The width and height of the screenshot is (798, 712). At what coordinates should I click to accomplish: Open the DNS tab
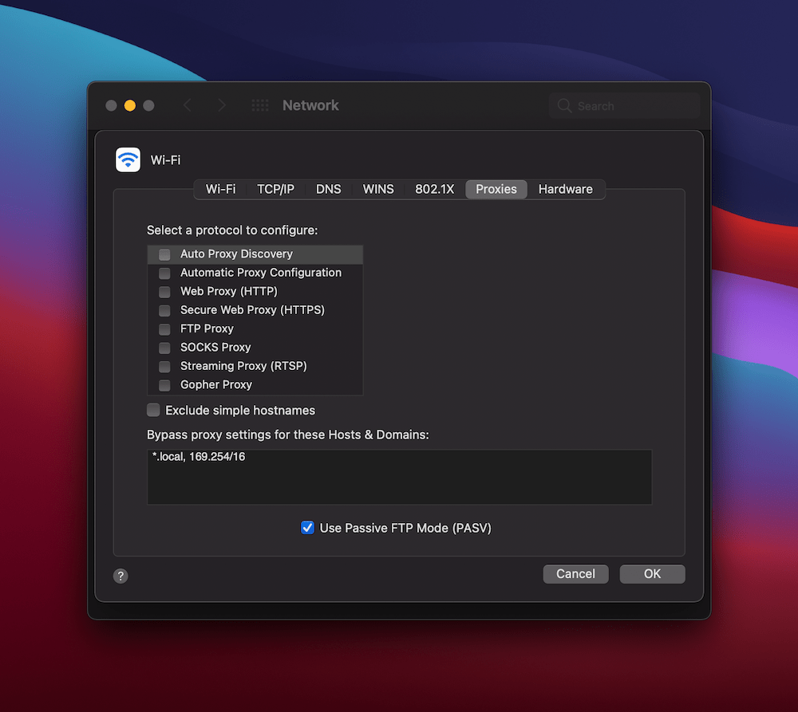[328, 189]
